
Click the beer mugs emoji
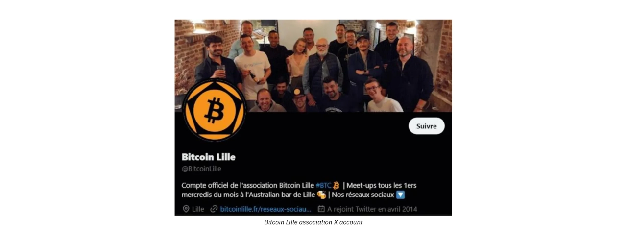[x=321, y=195]
